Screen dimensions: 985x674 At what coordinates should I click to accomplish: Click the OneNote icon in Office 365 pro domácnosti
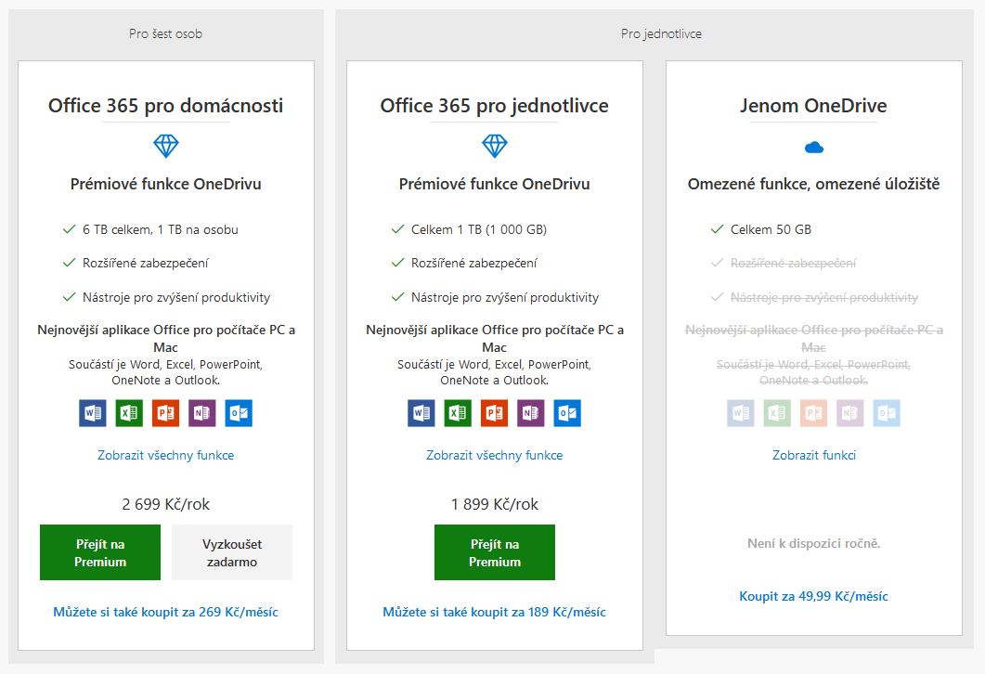pos(201,413)
